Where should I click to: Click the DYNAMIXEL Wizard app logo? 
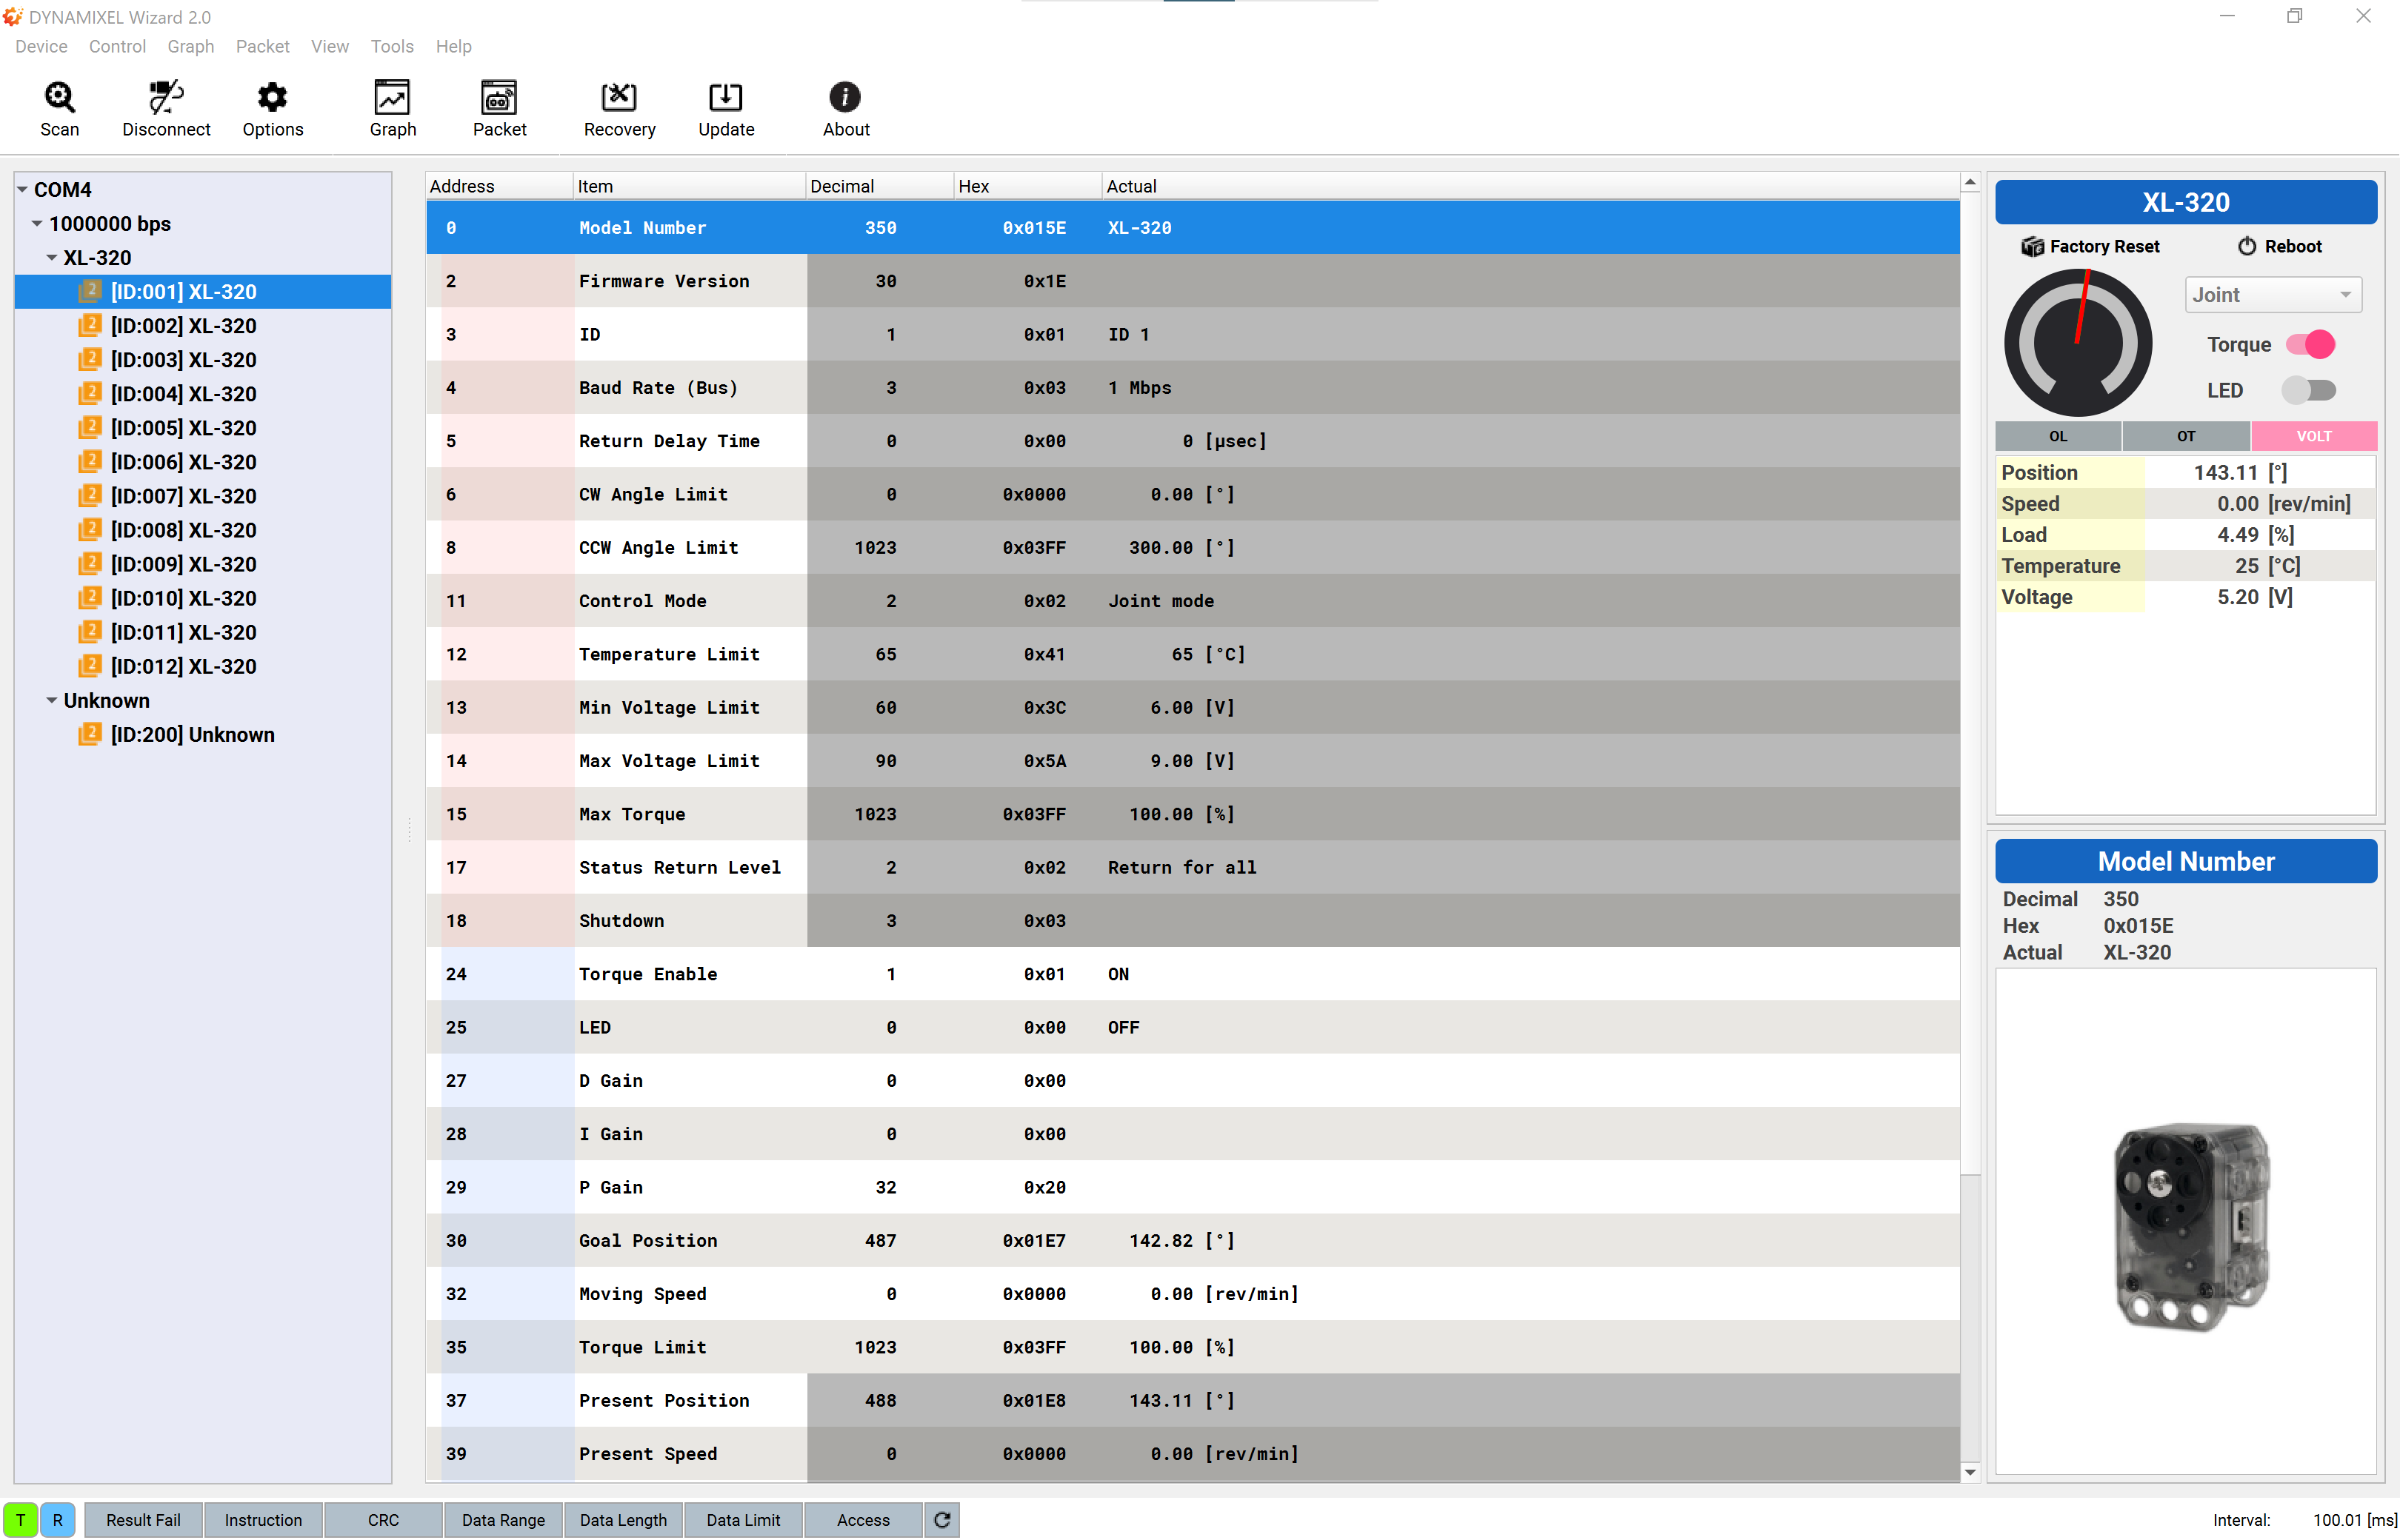coord(12,16)
